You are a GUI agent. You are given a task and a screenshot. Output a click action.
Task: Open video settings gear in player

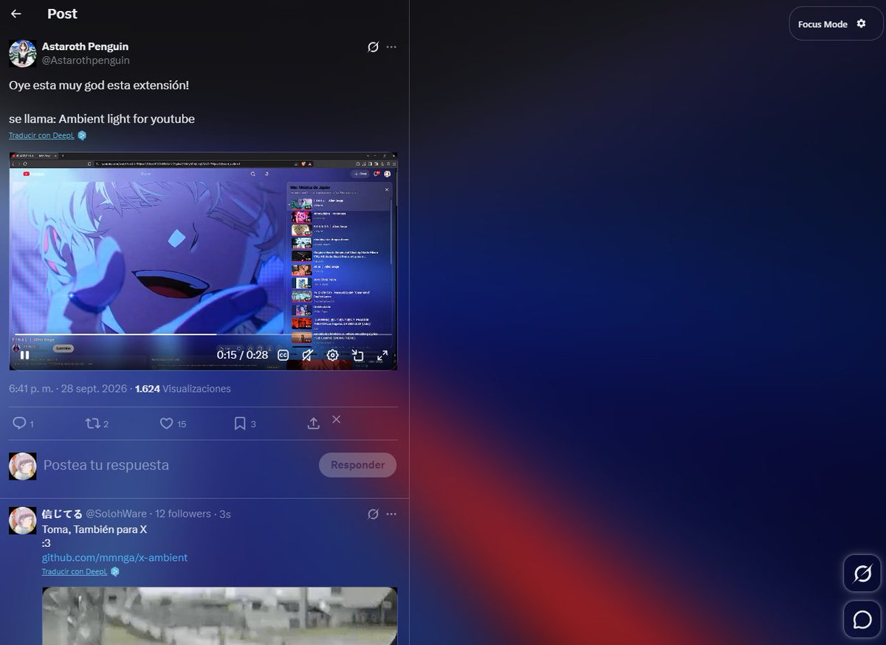click(333, 355)
